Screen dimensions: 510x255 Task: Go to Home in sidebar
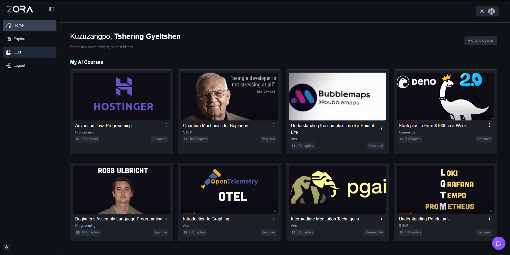30,26
